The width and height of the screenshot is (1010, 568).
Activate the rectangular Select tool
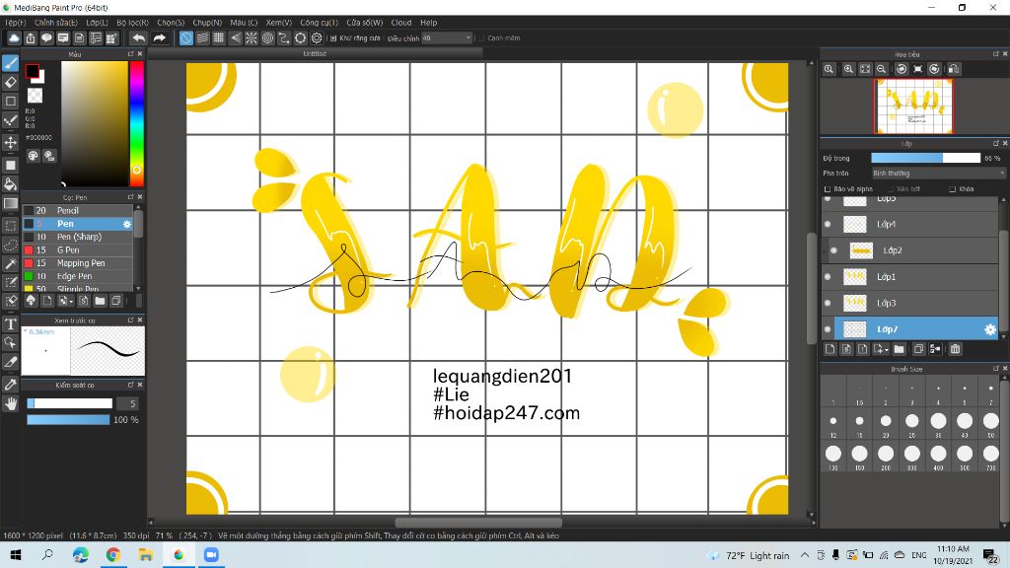(x=10, y=226)
